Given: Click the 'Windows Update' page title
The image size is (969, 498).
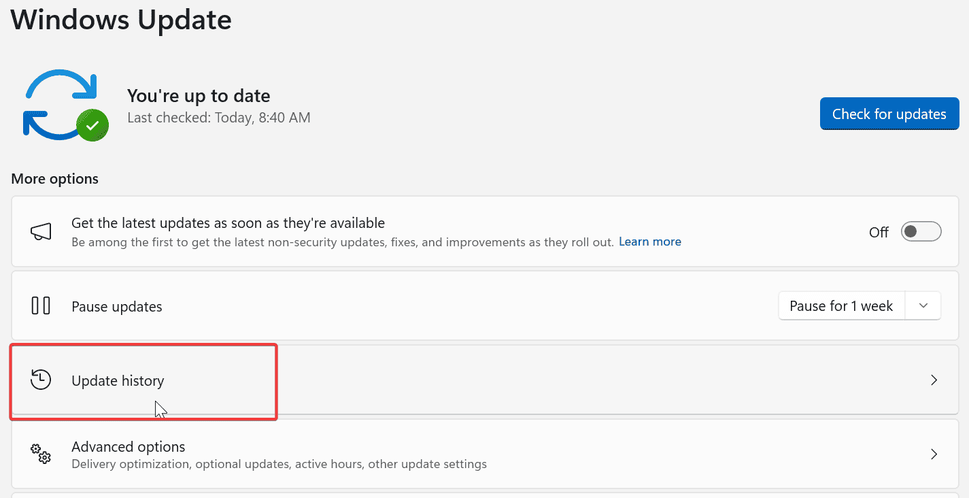Looking at the screenshot, I should (121, 20).
